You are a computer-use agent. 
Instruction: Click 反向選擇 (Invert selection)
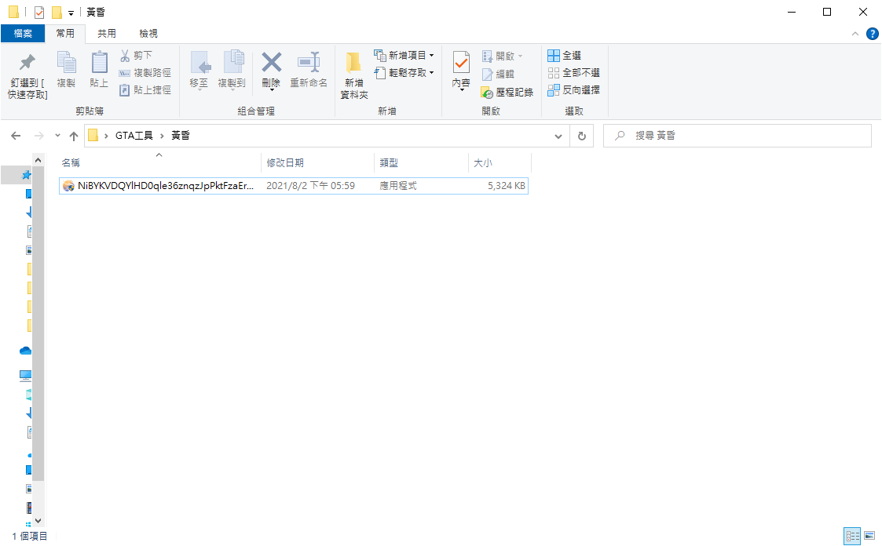[x=574, y=90]
